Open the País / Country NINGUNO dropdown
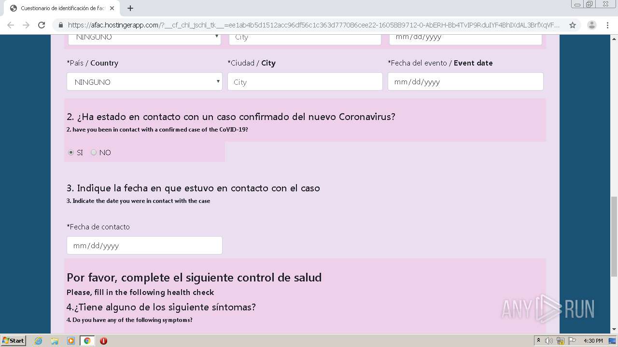Viewport: 618px width, 347px height. click(144, 82)
